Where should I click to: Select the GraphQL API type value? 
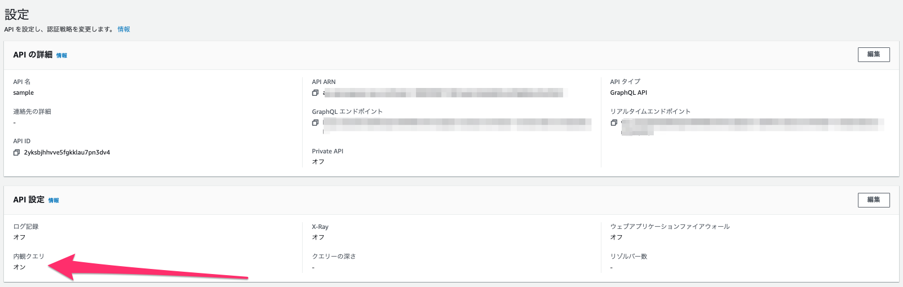point(628,93)
